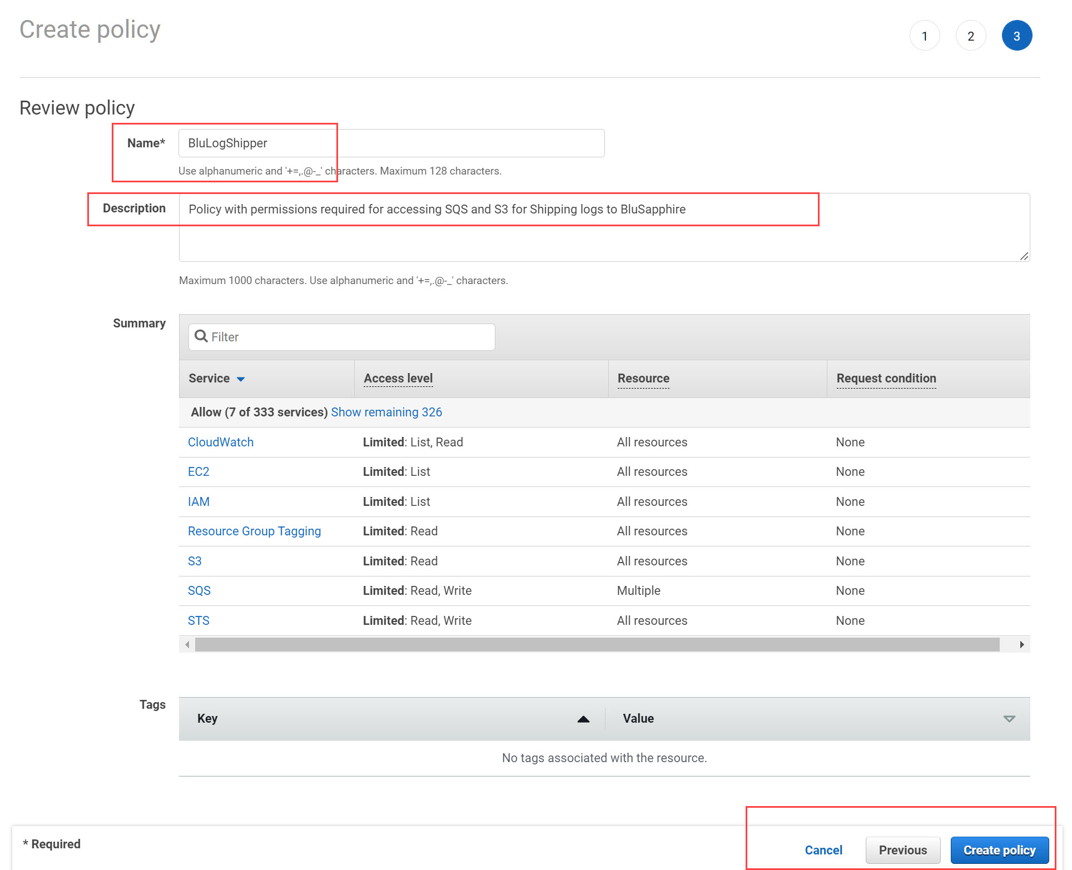Select 'None' condition in the STS row
1072x870 pixels.
click(x=850, y=620)
